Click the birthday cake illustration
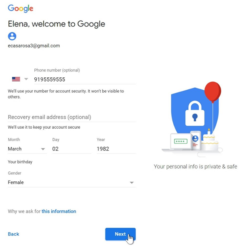 [210, 141]
